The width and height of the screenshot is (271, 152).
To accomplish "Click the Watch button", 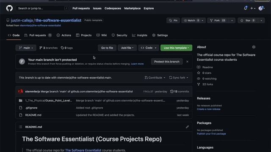I will (x=191, y=20).
